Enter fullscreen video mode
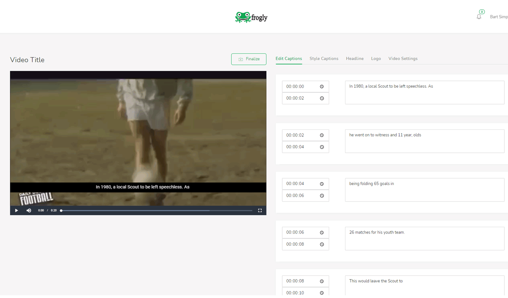 pyautogui.click(x=260, y=210)
